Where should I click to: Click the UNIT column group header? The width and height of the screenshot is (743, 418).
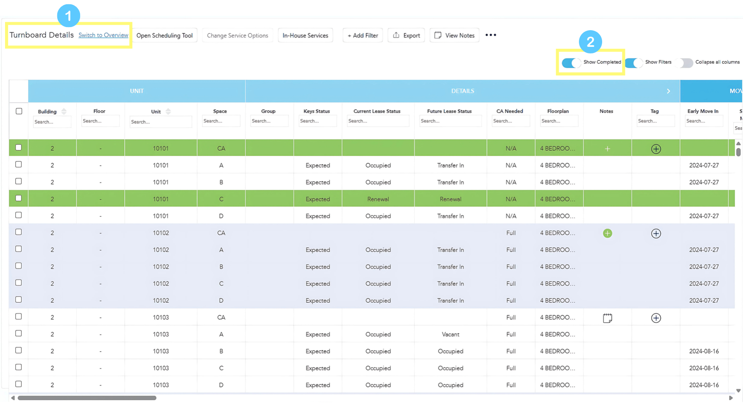(x=137, y=91)
